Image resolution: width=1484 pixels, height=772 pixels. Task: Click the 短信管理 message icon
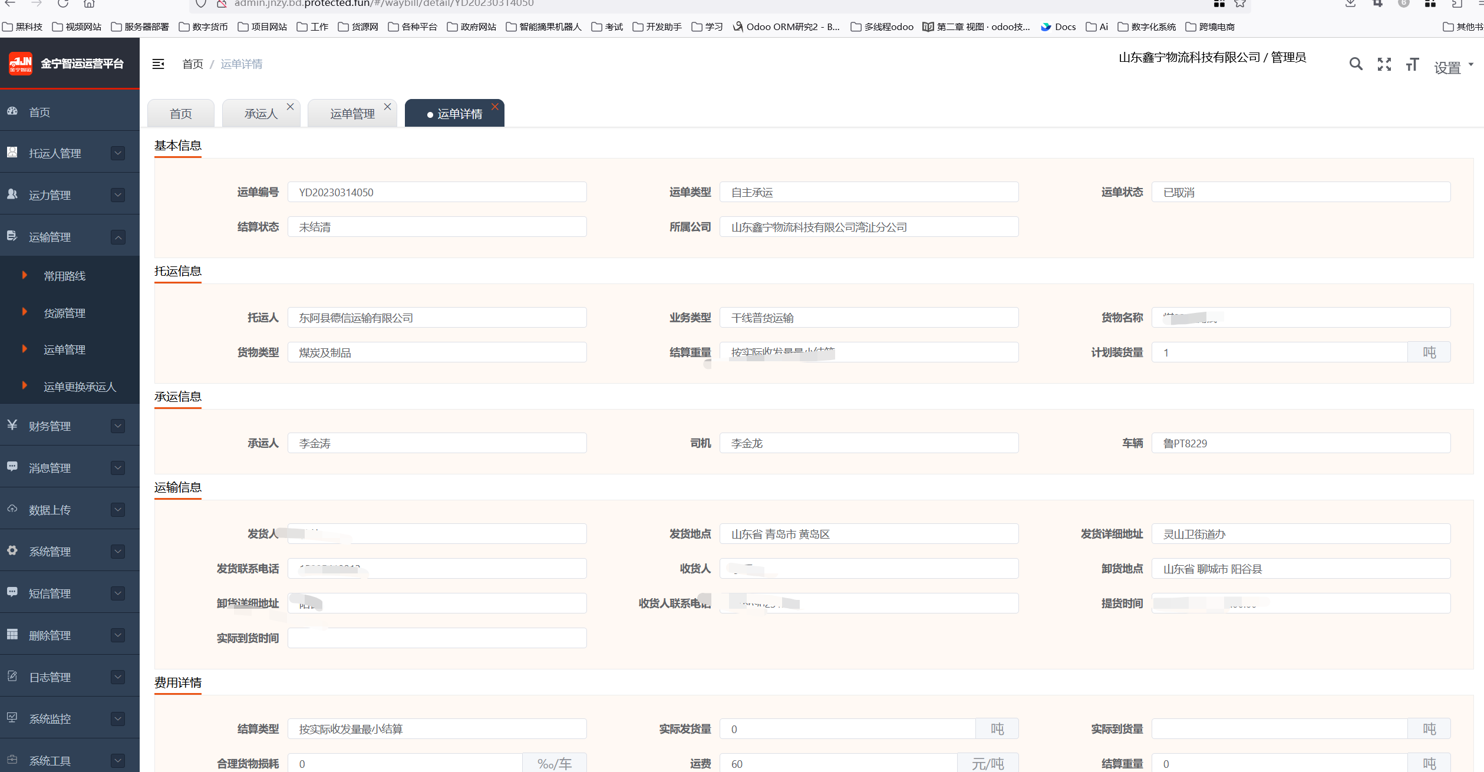point(12,592)
